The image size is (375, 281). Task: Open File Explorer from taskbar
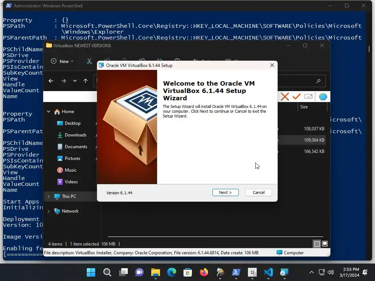[155, 272]
